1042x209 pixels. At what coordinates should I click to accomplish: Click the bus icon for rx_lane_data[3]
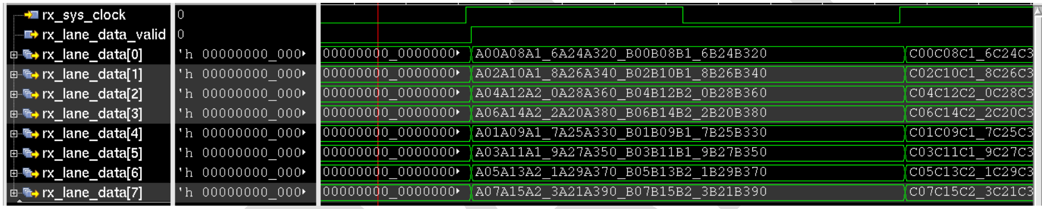(31, 114)
